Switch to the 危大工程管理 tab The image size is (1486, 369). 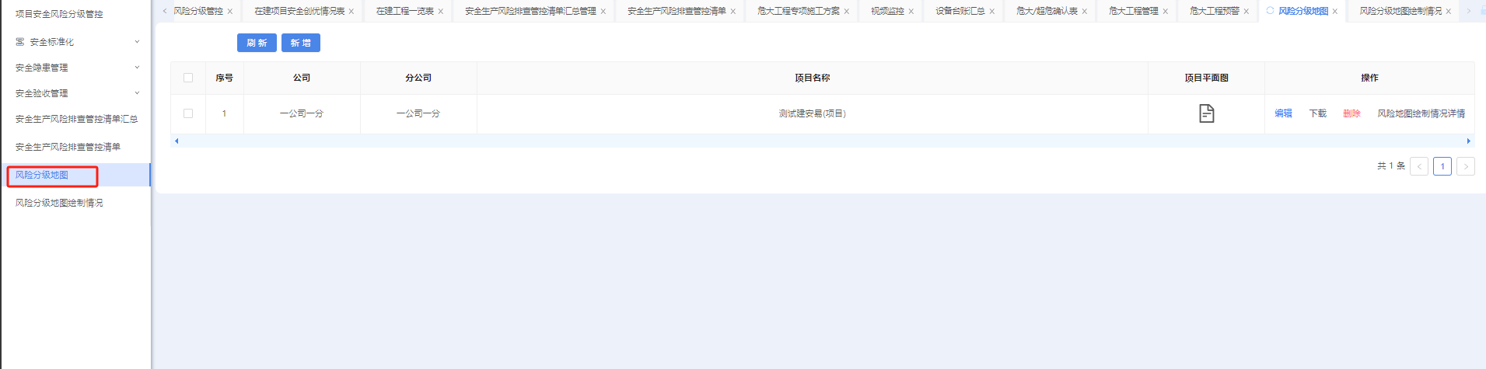[1133, 11]
